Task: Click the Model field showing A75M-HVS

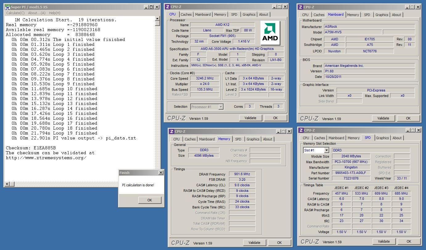Action: 353,32
